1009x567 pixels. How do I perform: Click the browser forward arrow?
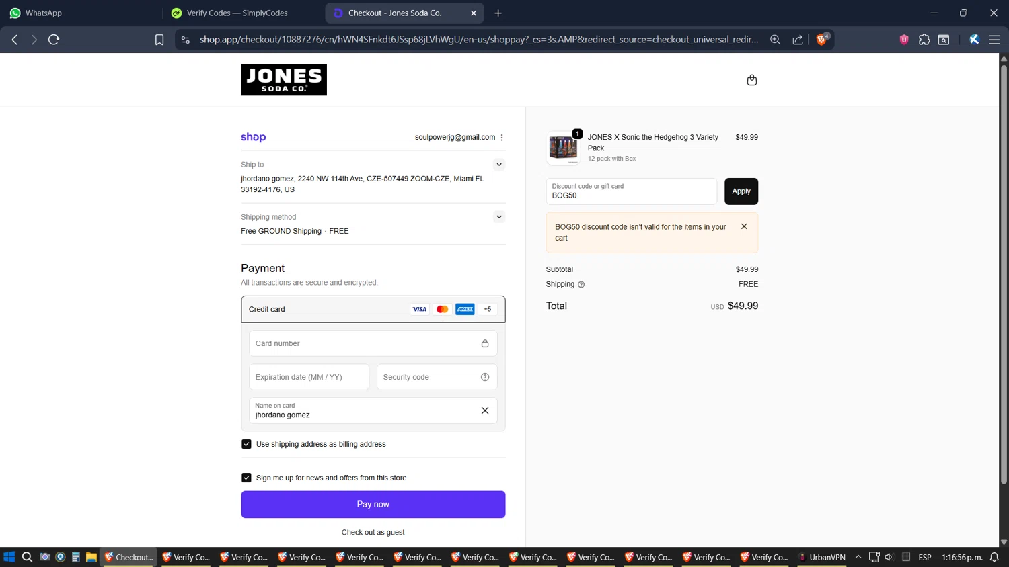tap(34, 40)
